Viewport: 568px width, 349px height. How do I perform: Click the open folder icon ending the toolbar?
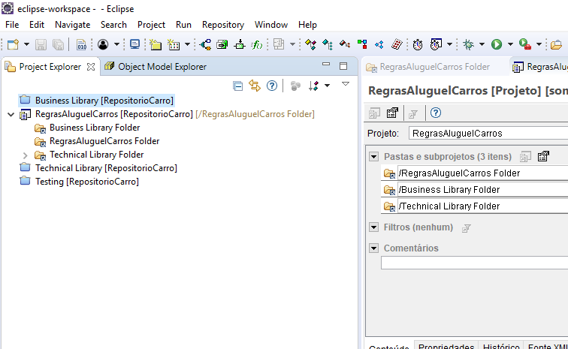(x=556, y=44)
